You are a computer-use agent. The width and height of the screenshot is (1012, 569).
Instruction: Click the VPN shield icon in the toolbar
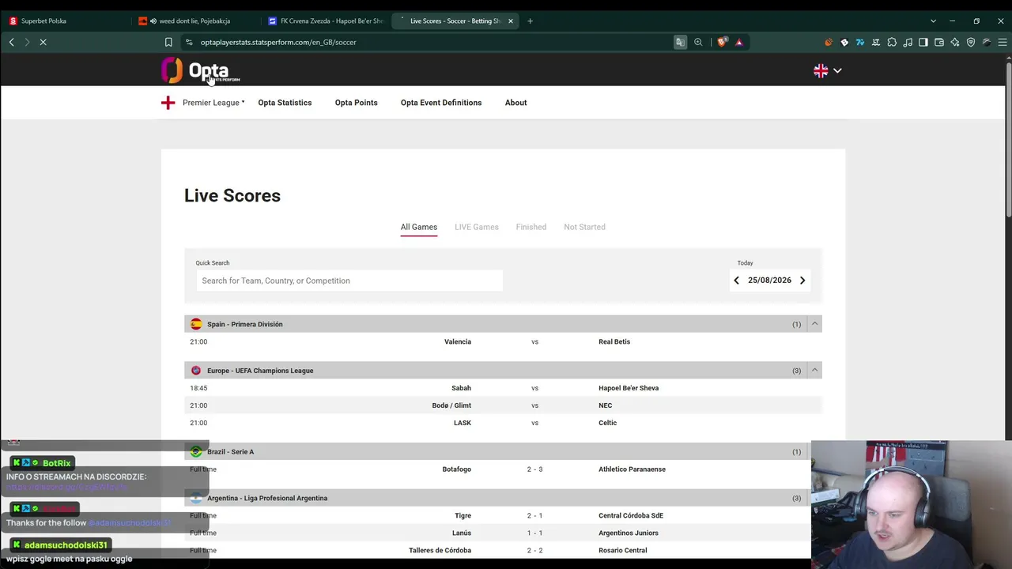(x=971, y=42)
